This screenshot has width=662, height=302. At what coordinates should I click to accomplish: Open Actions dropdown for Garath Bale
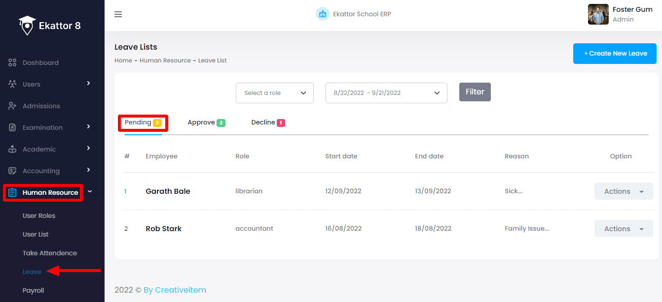point(624,191)
